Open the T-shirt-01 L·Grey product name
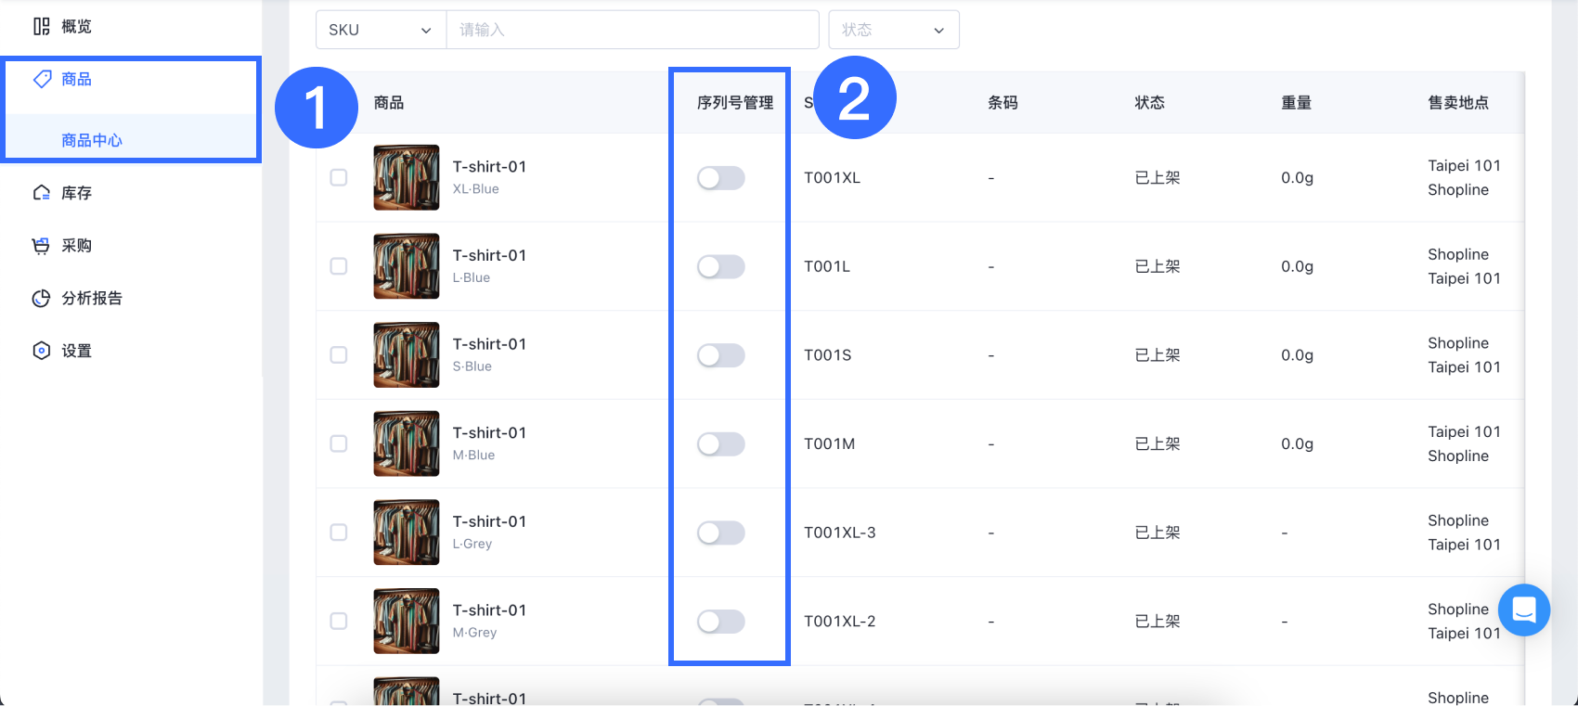 489,521
